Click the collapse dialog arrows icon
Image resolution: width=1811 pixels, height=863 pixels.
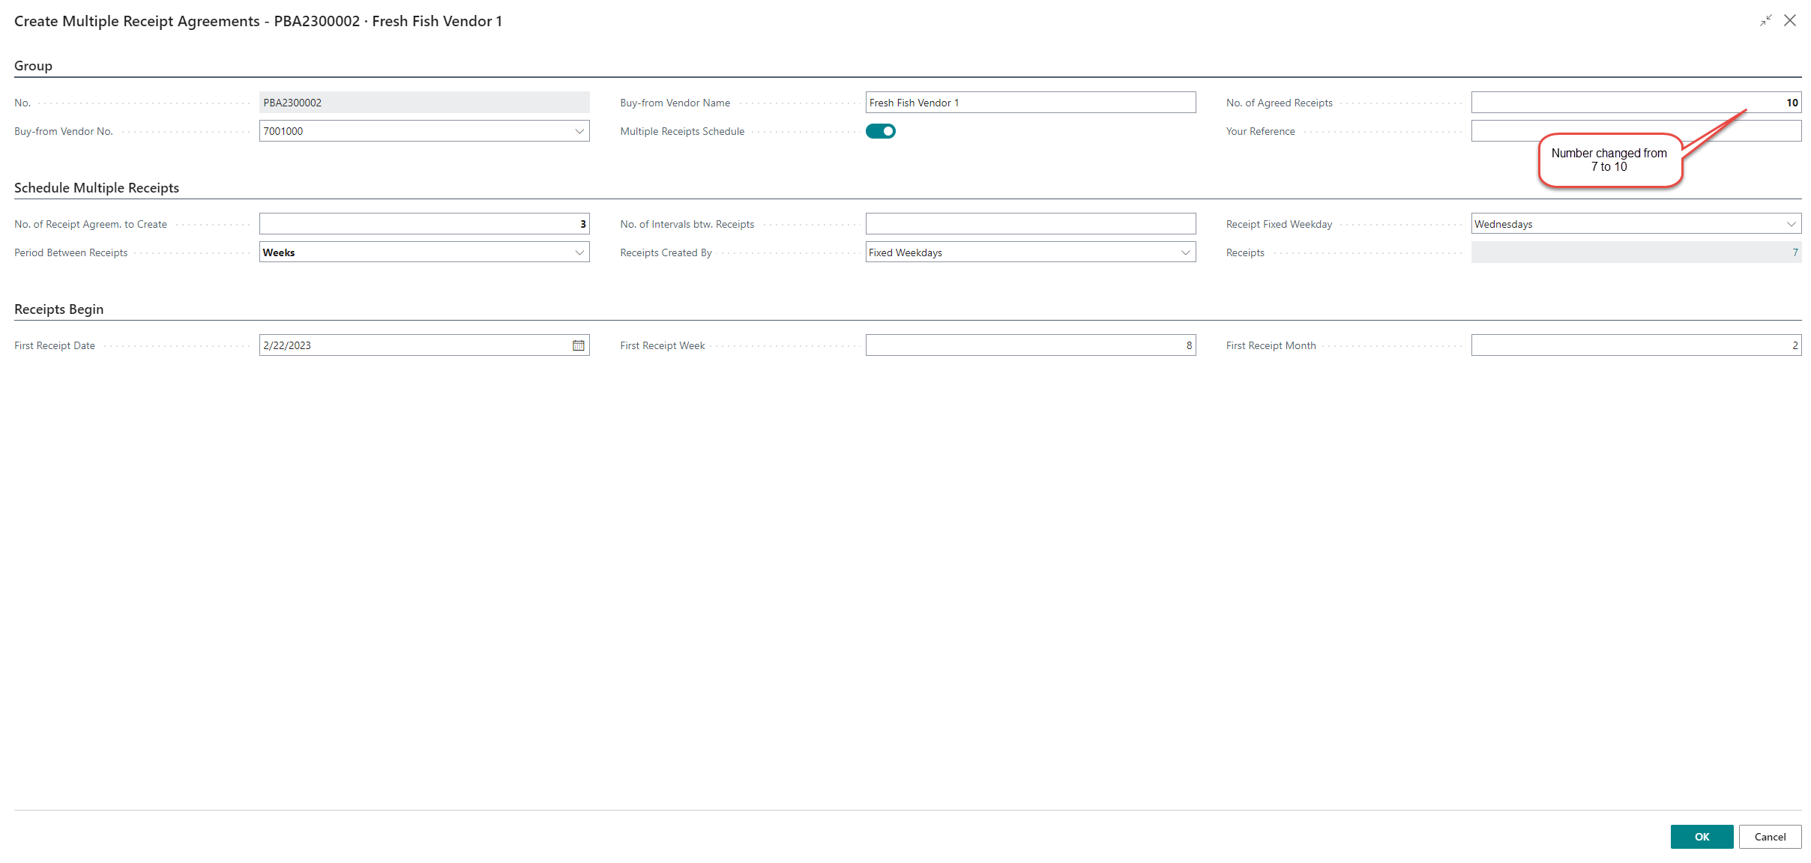(x=1766, y=21)
